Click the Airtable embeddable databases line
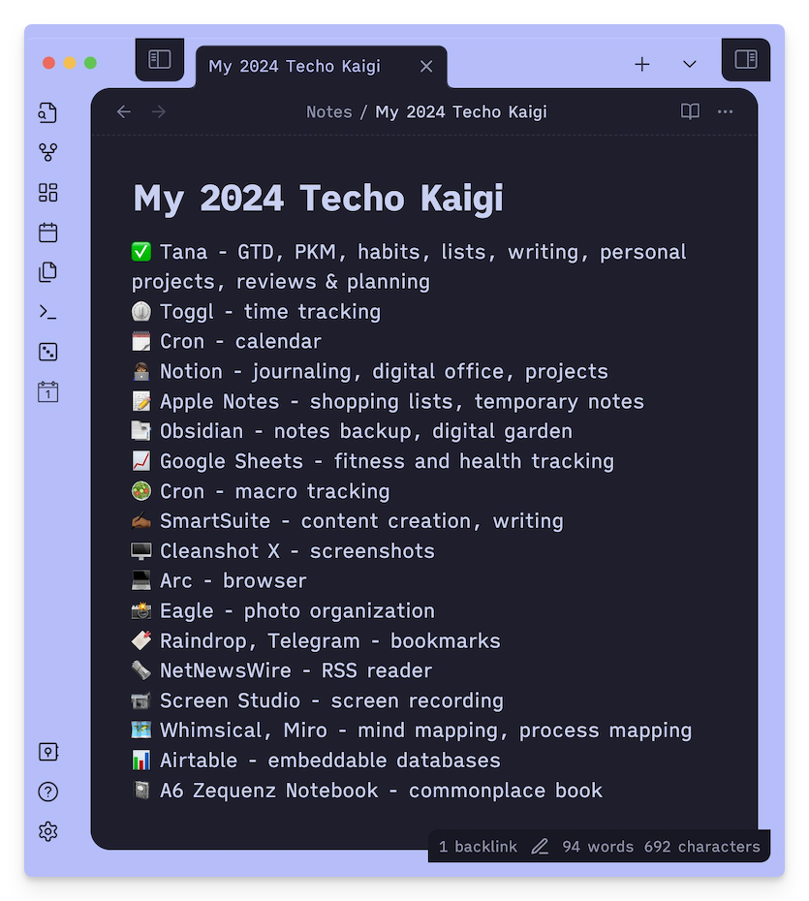This screenshot has width=809, height=901. (x=316, y=761)
